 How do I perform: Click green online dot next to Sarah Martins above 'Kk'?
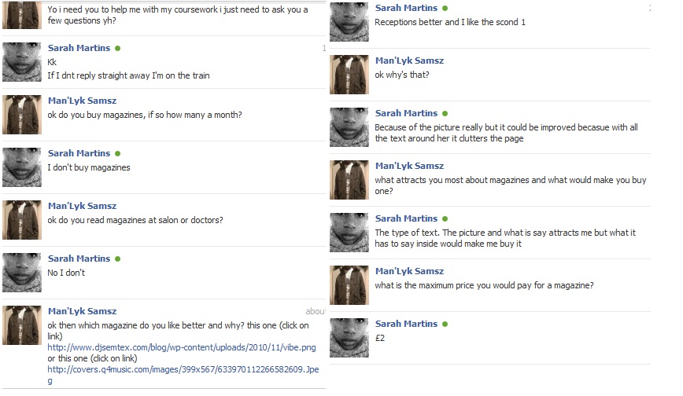click(x=117, y=48)
